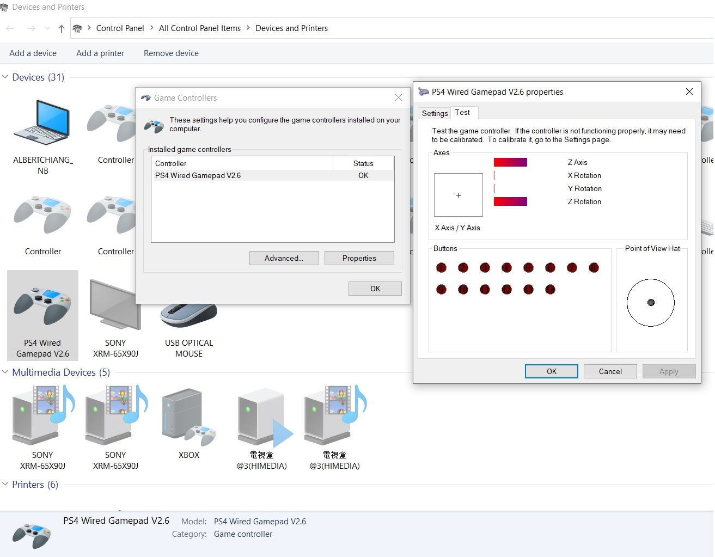Viewport: 715px width, 557px height.
Task: Select PS4 Wired Gamepad V2.6 row in controller list
Action: point(272,175)
